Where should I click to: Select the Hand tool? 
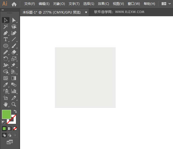6,104
